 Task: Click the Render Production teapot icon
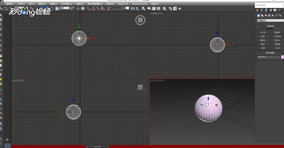pyautogui.click(x=180, y=9)
